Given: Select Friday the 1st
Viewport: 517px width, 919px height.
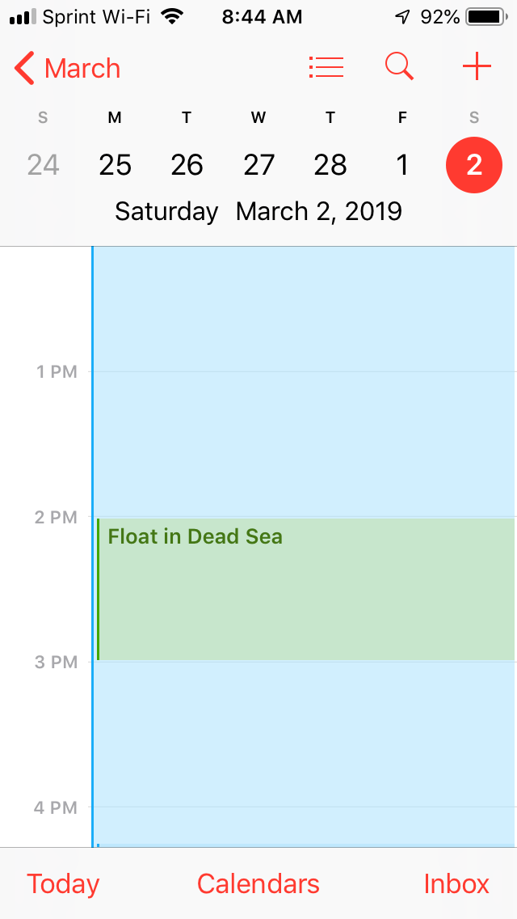Looking at the screenshot, I should [402, 165].
